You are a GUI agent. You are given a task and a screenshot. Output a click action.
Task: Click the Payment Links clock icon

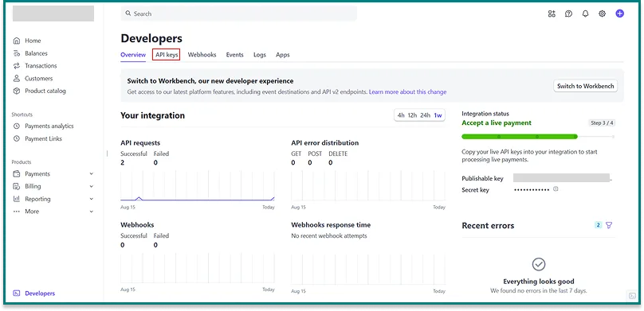(17, 138)
